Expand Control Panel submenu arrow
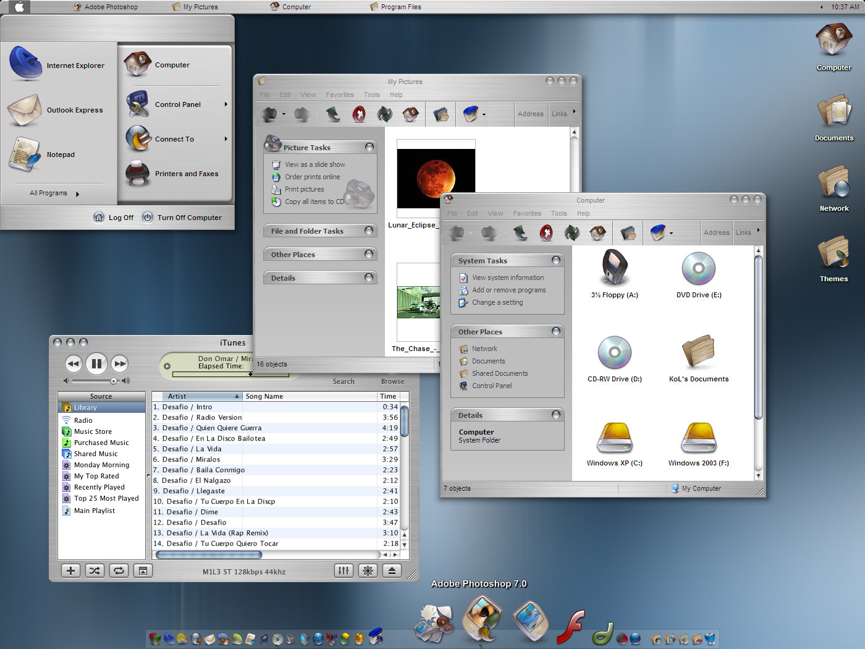865x649 pixels. [x=226, y=104]
